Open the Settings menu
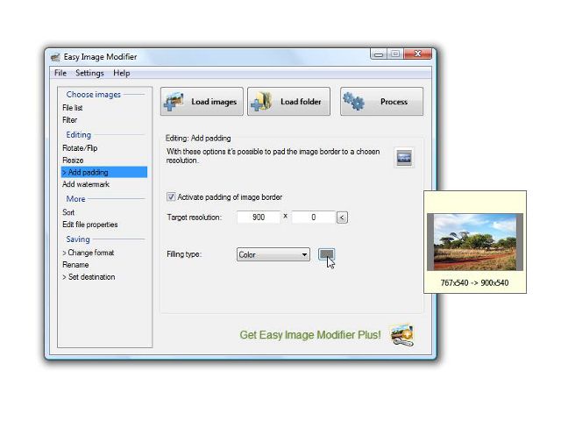561x421 pixels. click(89, 73)
